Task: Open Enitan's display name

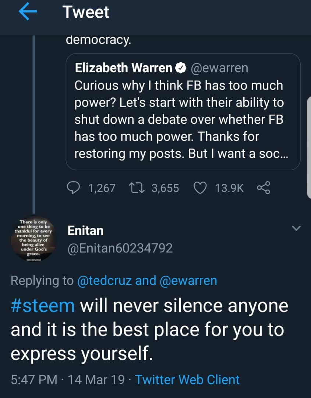Action: [x=85, y=231]
